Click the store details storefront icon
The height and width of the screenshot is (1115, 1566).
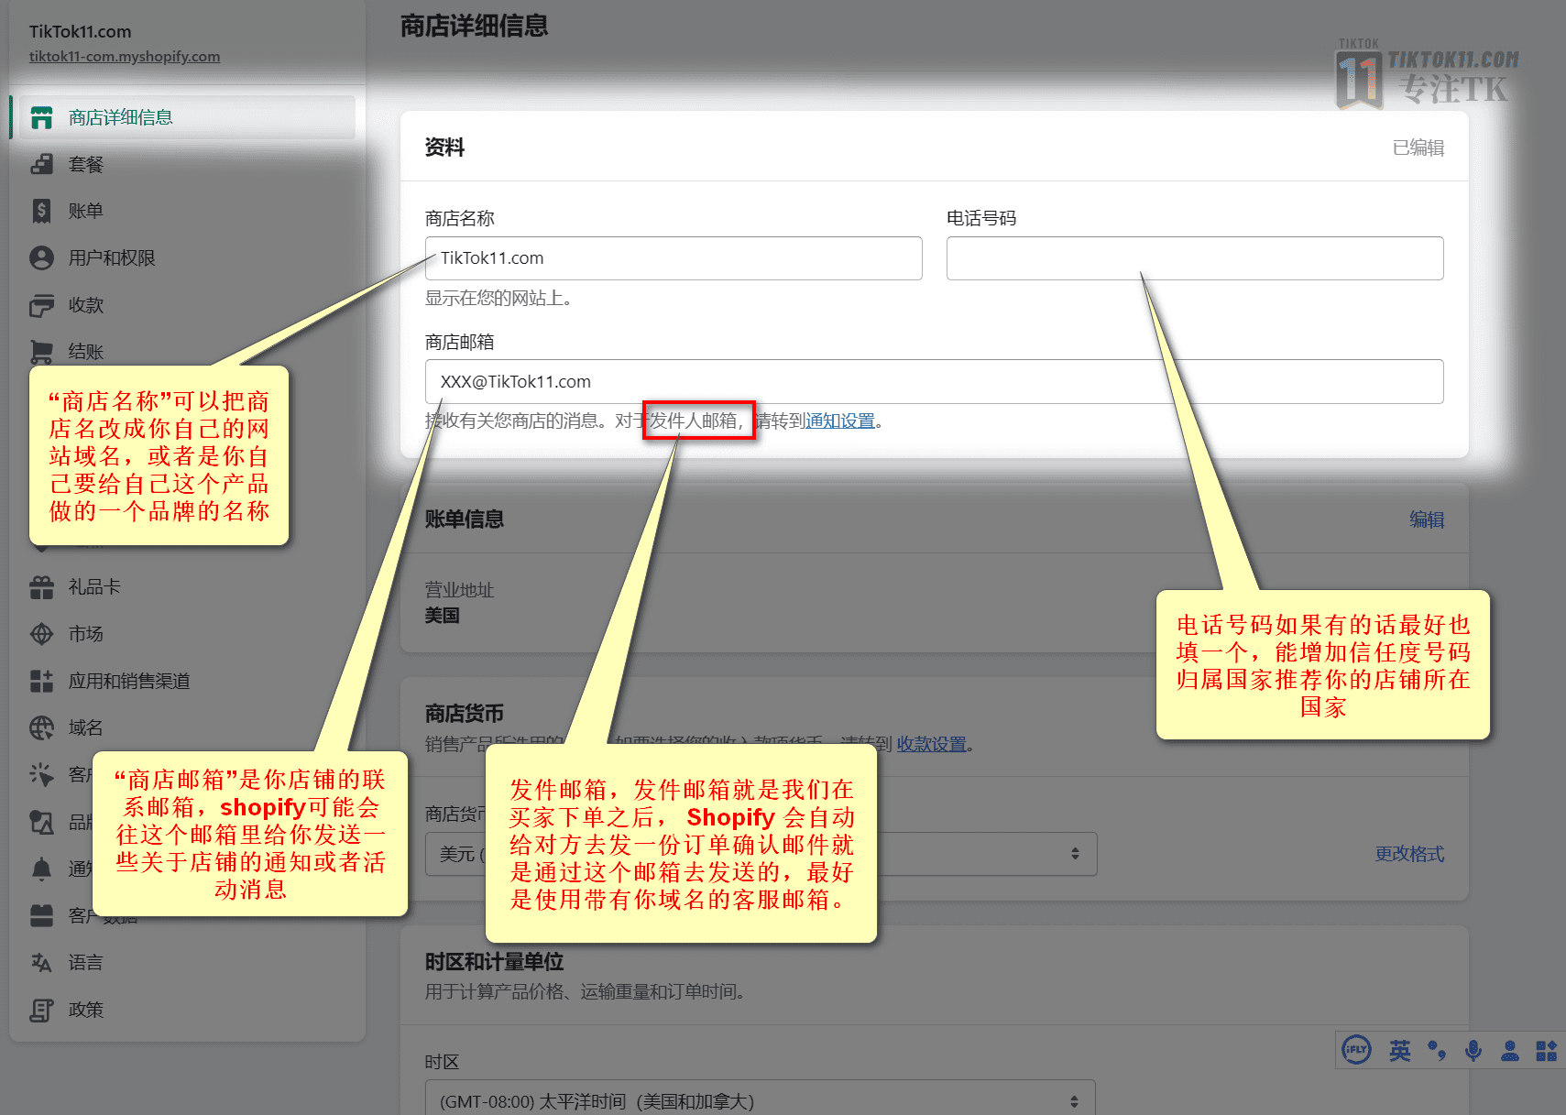coord(41,117)
